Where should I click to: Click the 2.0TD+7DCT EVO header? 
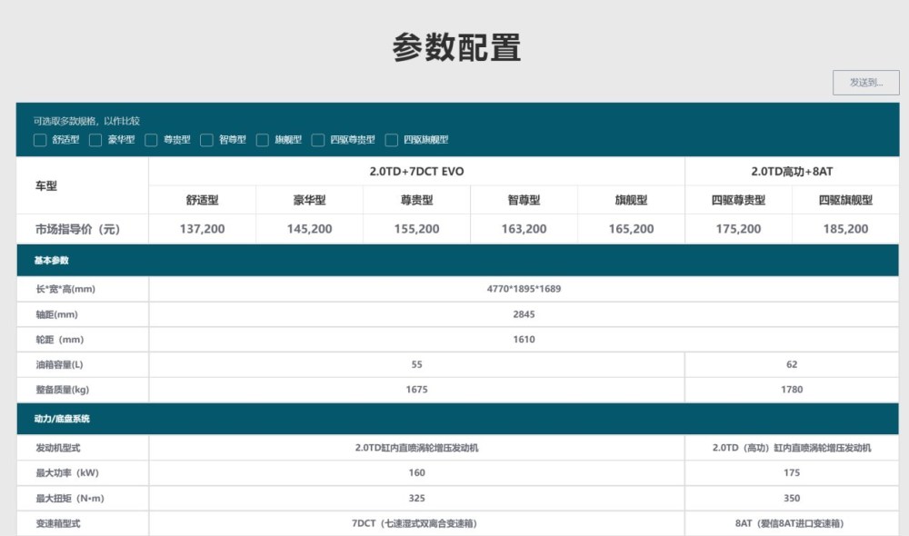pos(416,172)
